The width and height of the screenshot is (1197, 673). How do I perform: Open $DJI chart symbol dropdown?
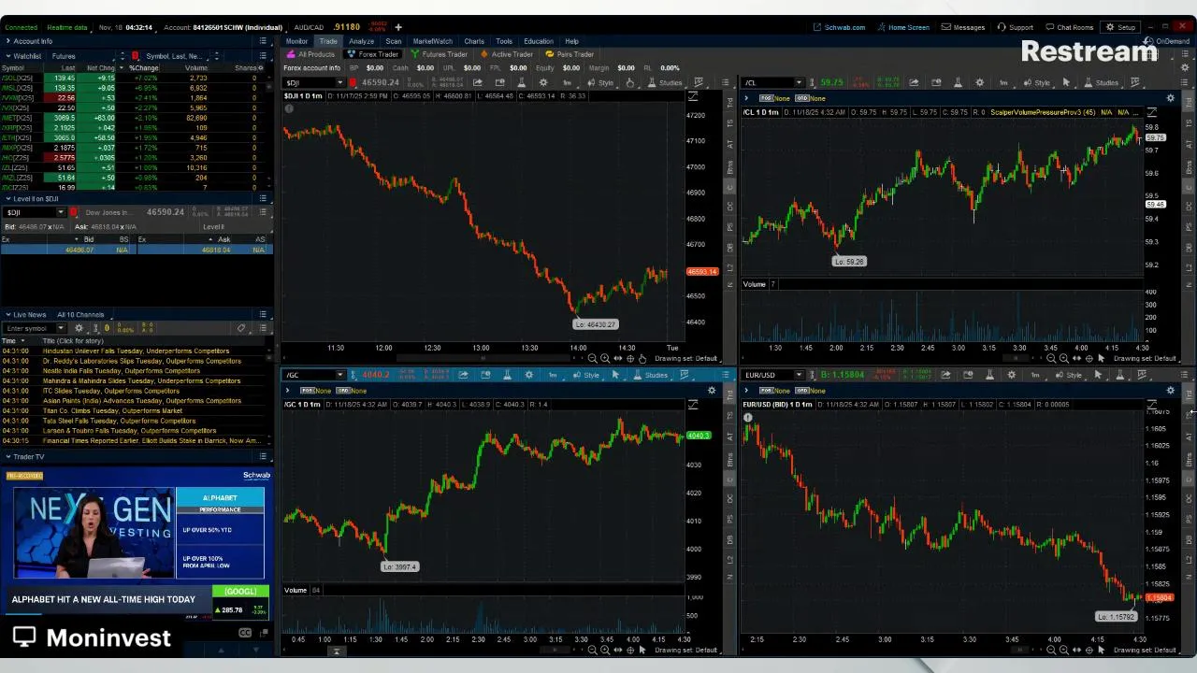click(341, 82)
